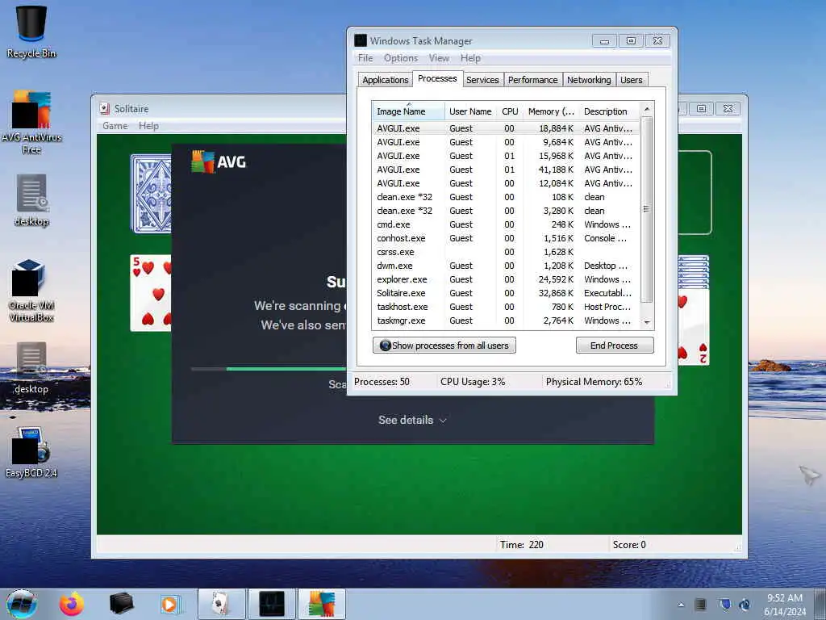This screenshot has width=826, height=620.
Task: Sort processes by Memory column
Action: (x=551, y=111)
